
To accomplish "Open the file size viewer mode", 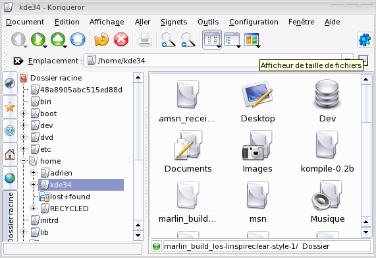I will 251,39.
